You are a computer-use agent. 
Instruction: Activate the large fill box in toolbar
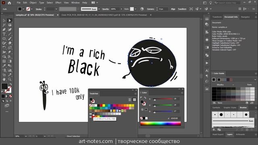click(x=4, y=86)
